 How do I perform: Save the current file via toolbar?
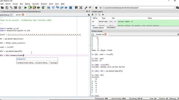(x=7, y=7)
